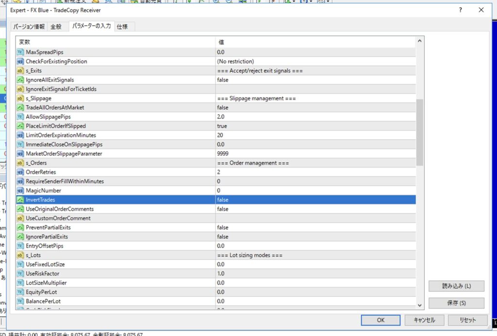Click the boolean icon beside TradeAllOrdersAtMarket
The height and width of the screenshot is (336, 497).
point(20,107)
